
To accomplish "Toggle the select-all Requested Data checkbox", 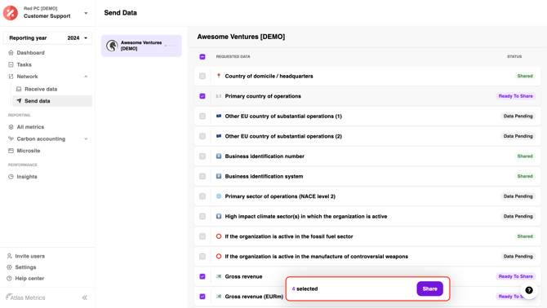I will tap(202, 56).
